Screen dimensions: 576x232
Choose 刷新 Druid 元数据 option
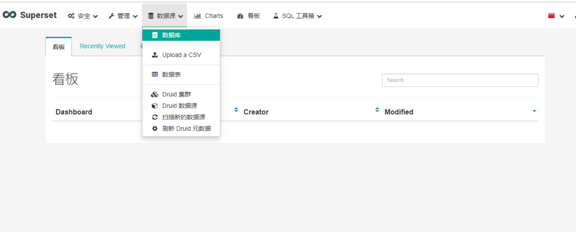tap(181, 129)
